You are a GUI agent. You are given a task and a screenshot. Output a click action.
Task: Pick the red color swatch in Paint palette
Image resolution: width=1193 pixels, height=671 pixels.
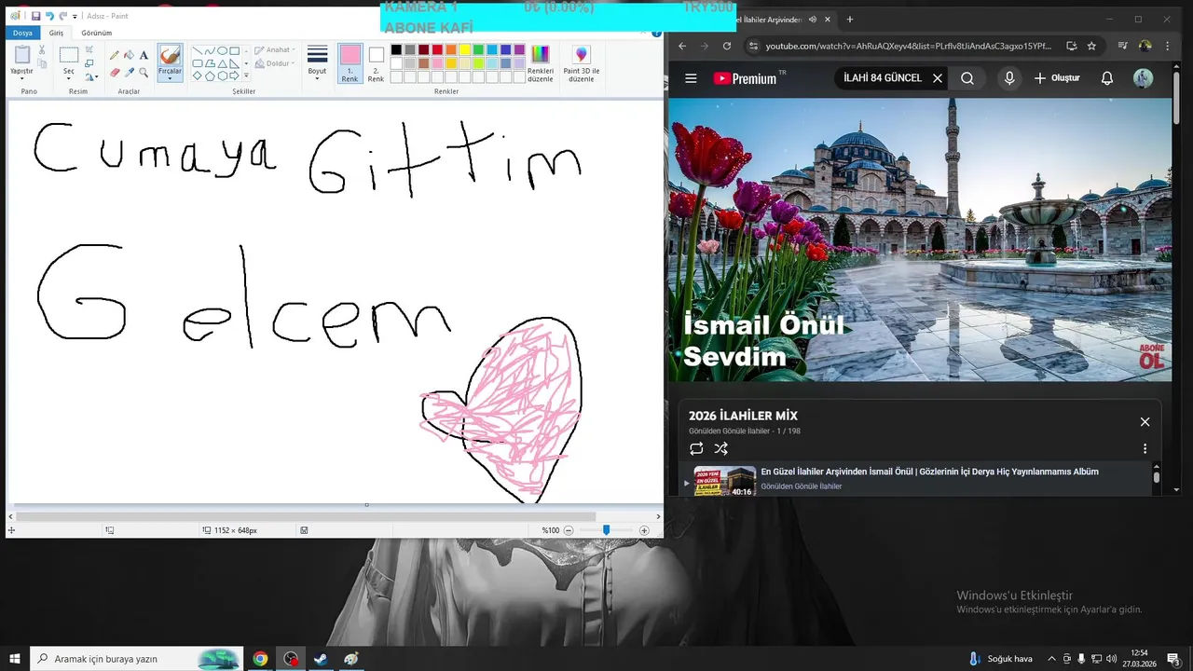pyautogui.click(x=437, y=50)
